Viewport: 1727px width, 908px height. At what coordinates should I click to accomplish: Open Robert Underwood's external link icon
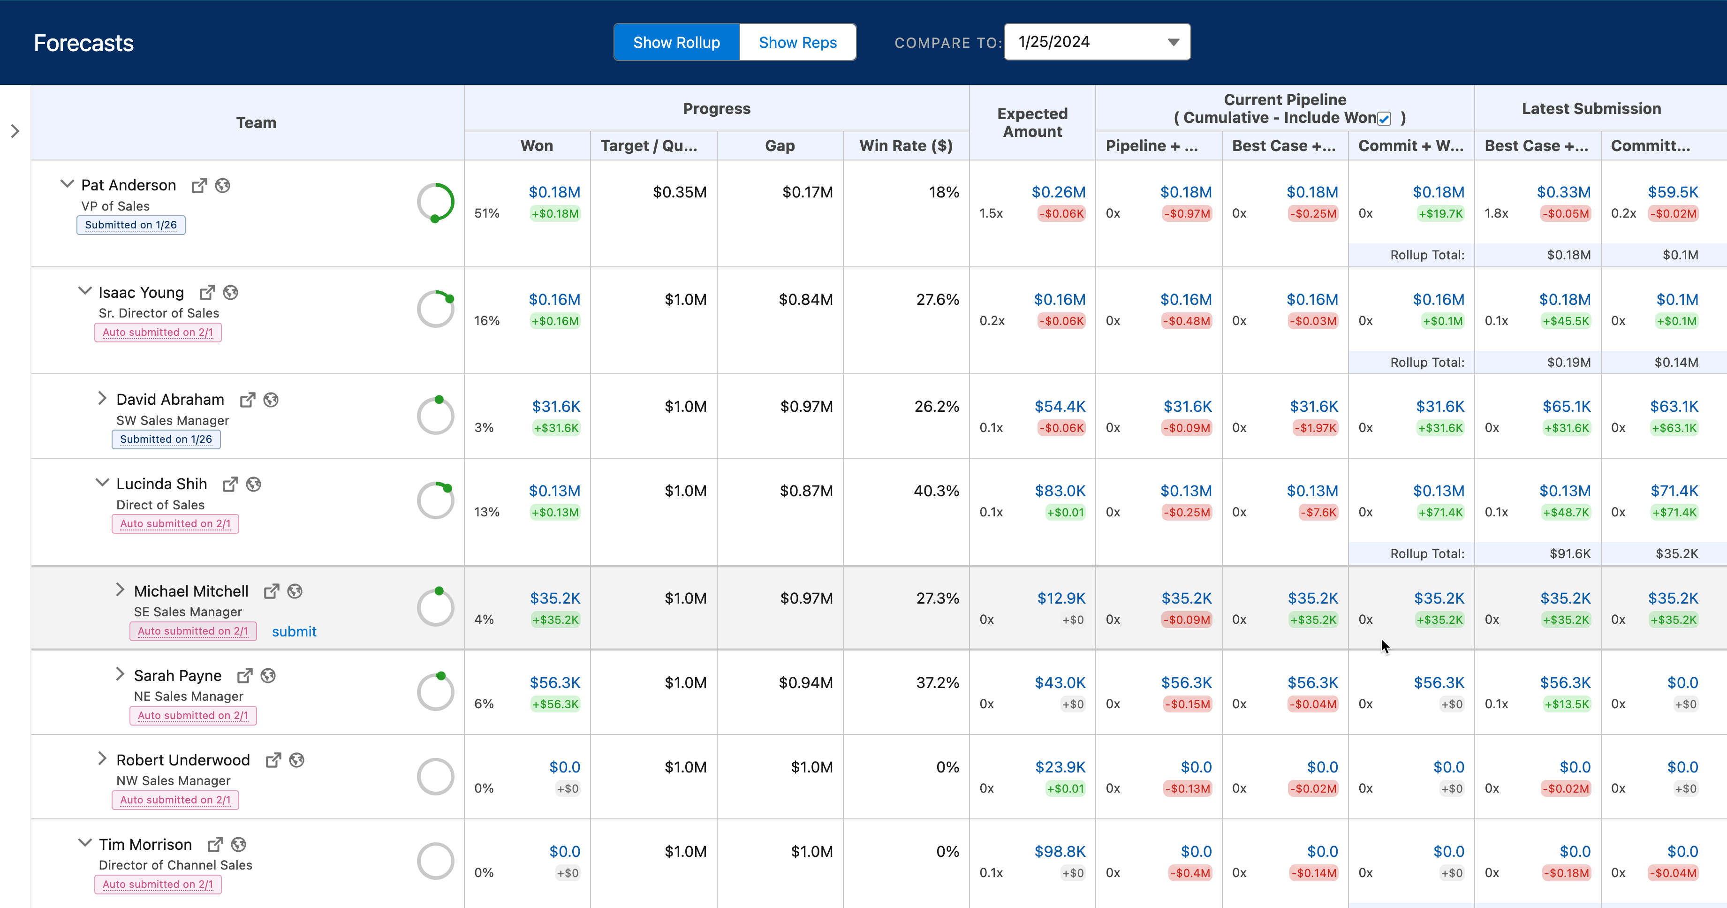point(273,760)
